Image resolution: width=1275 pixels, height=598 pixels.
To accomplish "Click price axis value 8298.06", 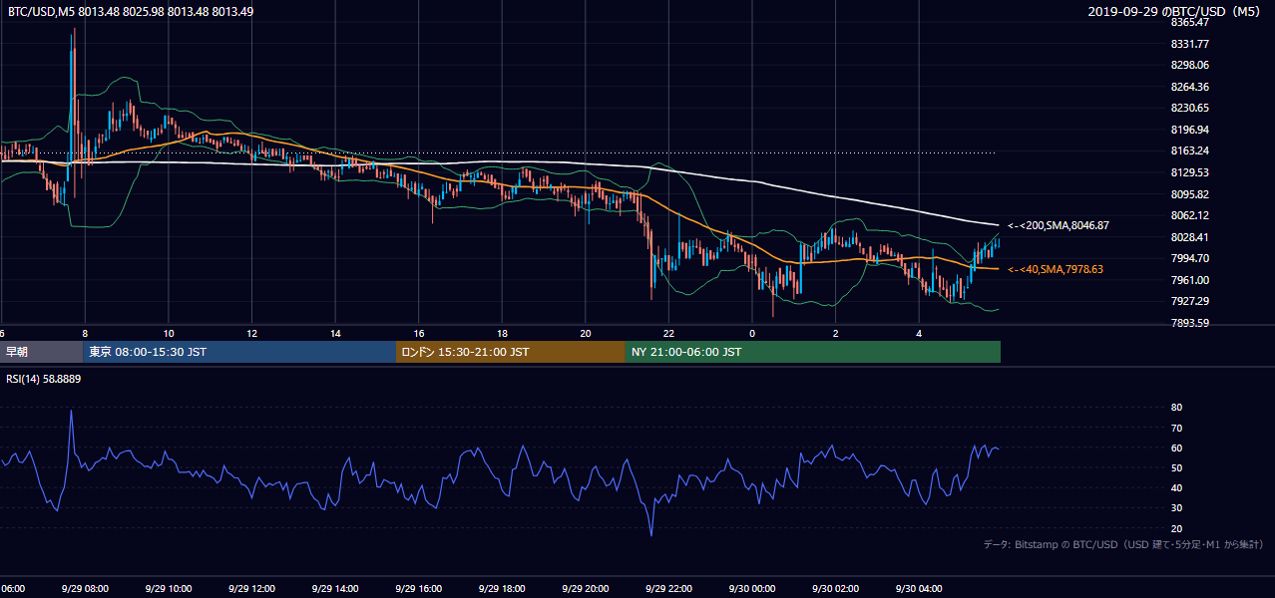I will point(1190,65).
